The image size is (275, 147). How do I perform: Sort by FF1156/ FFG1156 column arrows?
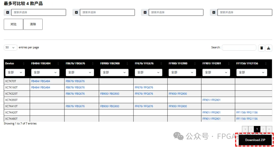[266, 64]
